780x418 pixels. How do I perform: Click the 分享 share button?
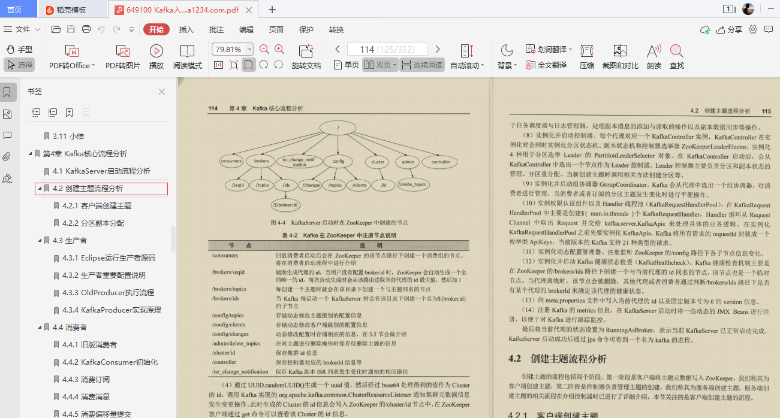[728, 29]
